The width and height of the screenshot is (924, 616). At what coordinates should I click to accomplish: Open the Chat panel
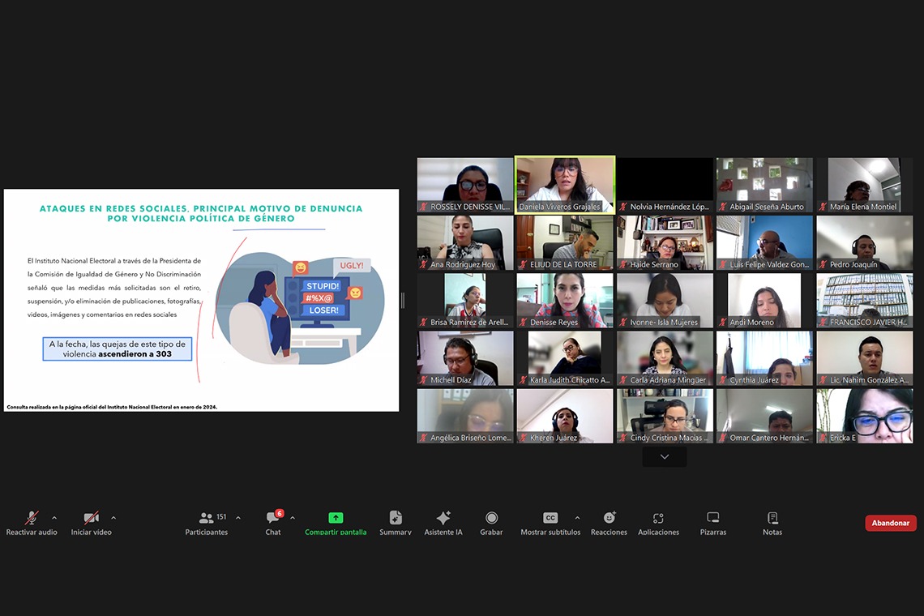273,520
